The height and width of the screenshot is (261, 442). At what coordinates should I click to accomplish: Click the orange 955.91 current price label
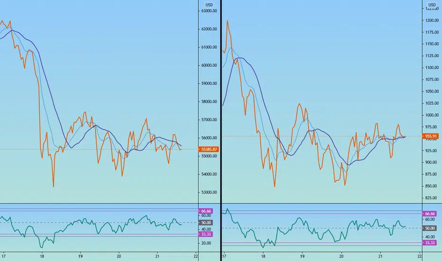(x=431, y=136)
